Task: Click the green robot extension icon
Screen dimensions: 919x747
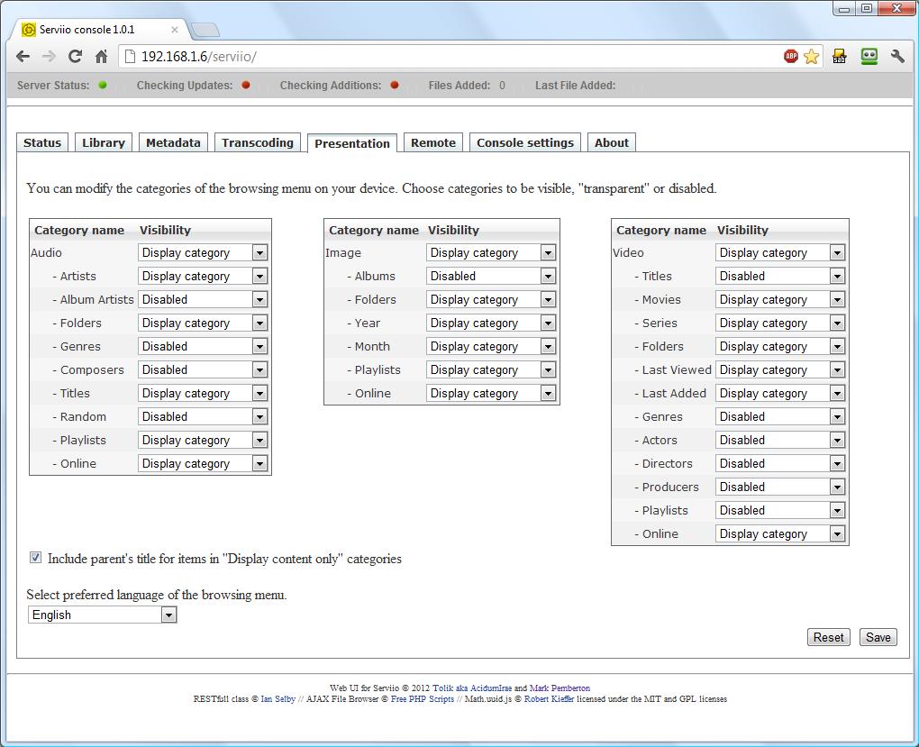Action: 869,56
